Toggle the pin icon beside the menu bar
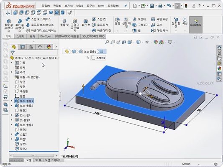This screenshot has width=223, height=167. tap(126, 6)
